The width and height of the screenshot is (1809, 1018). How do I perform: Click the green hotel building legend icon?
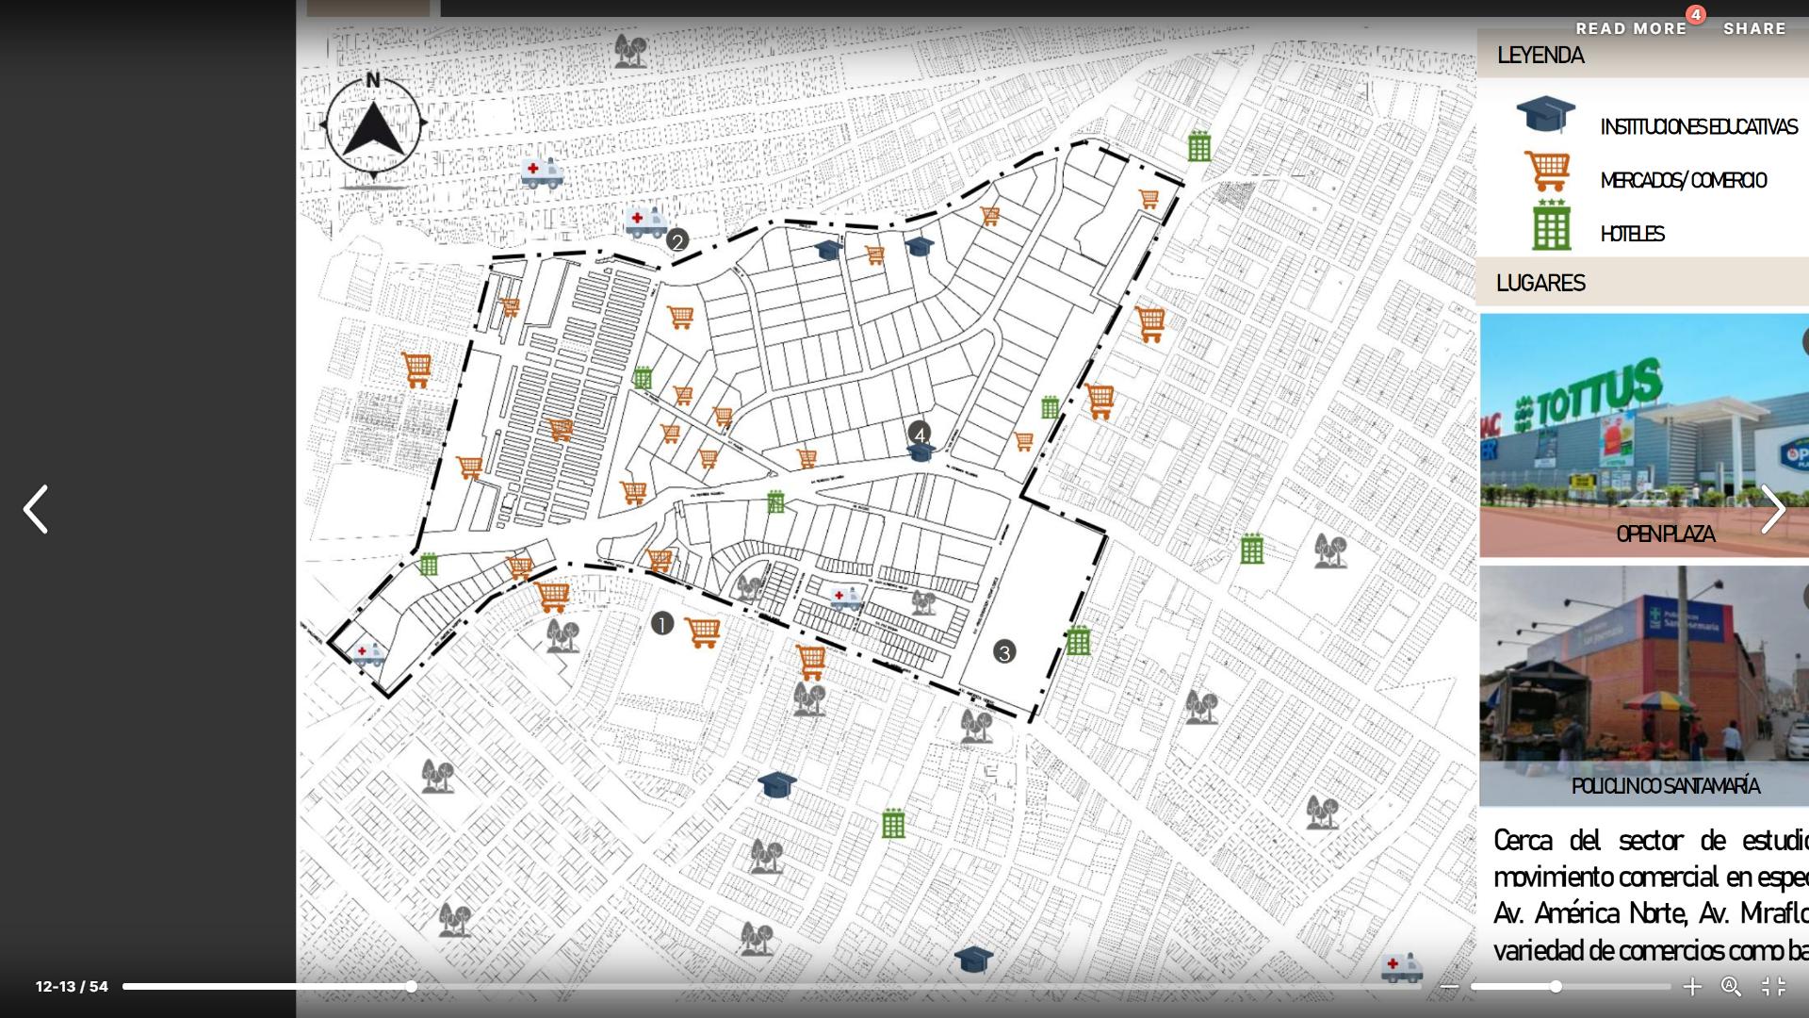(1551, 226)
